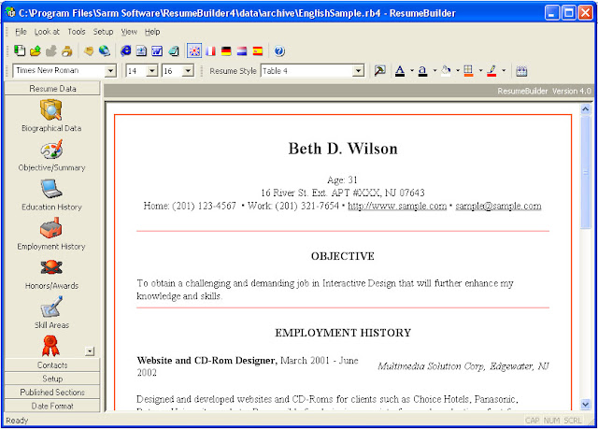Screen dimensions: 598x429
Task: Select the Resume Data panel header
Action: [x=52, y=89]
